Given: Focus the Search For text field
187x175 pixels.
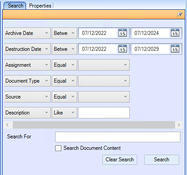Looking at the screenshot, I should click(118, 137).
